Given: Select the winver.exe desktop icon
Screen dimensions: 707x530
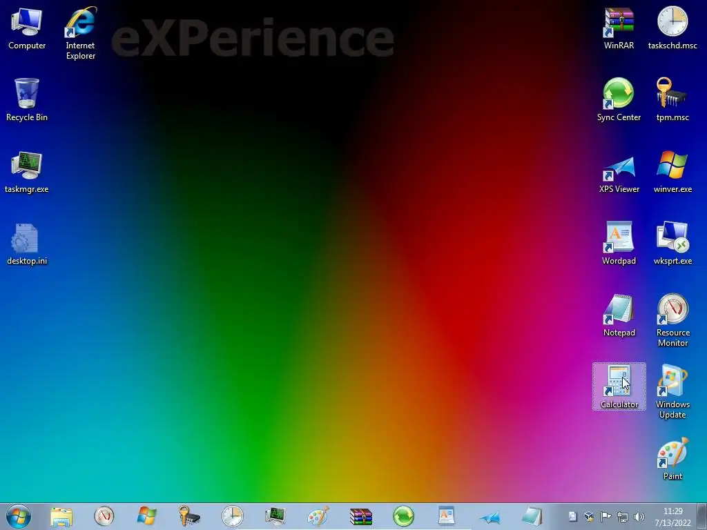Looking at the screenshot, I should (x=672, y=172).
